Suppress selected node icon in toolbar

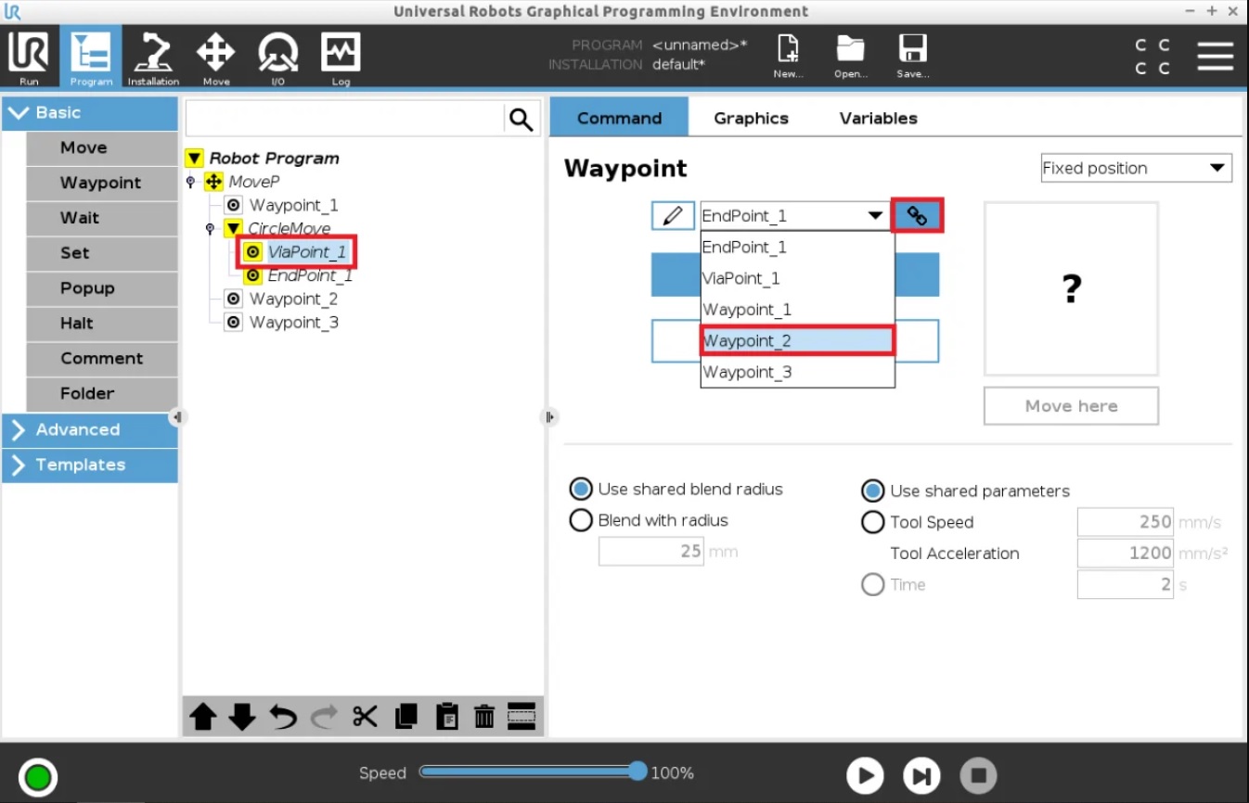[x=521, y=717]
